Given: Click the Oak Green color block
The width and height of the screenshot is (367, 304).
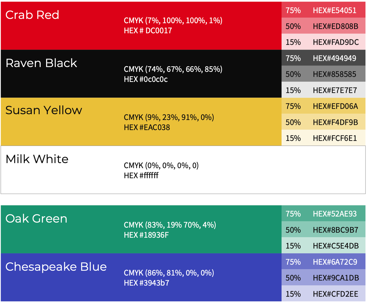Looking at the screenshot, I should [141, 229].
